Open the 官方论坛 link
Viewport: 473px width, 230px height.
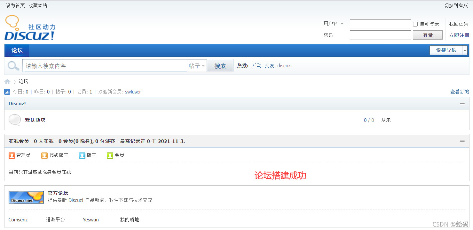[x=58, y=193]
